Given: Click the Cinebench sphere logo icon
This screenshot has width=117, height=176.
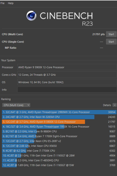Looking at the screenshot, I should coord(31,16).
